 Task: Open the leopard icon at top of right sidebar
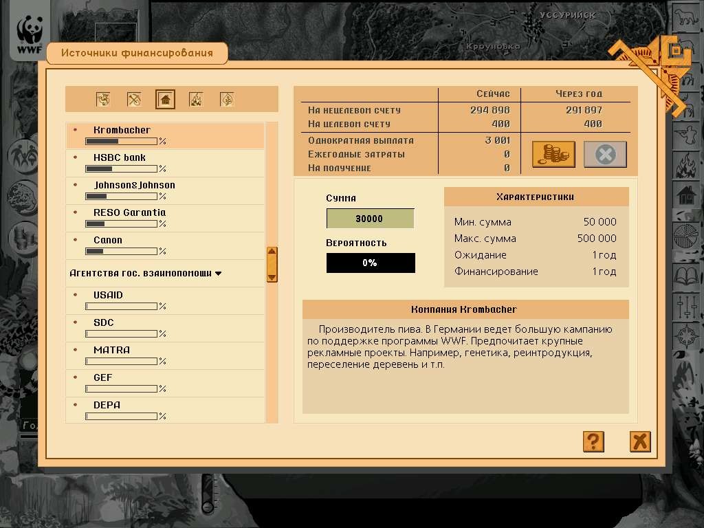tap(685, 19)
